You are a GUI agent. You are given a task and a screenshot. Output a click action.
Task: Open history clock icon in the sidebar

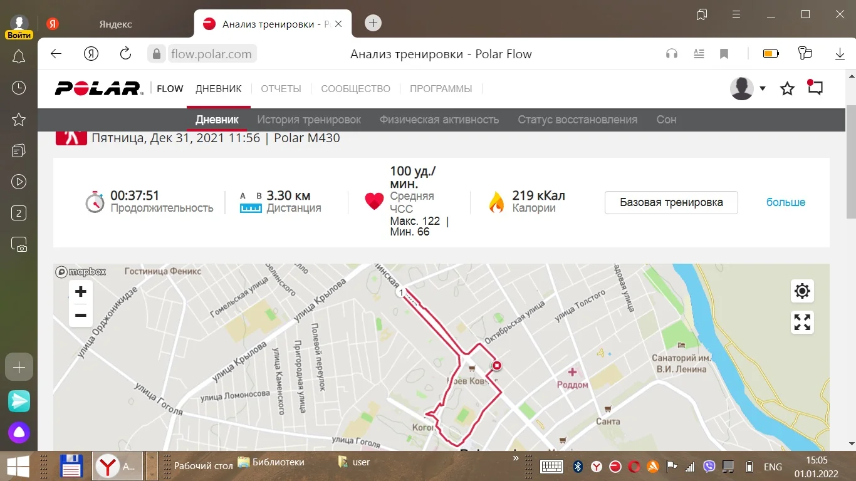pos(19,88)
